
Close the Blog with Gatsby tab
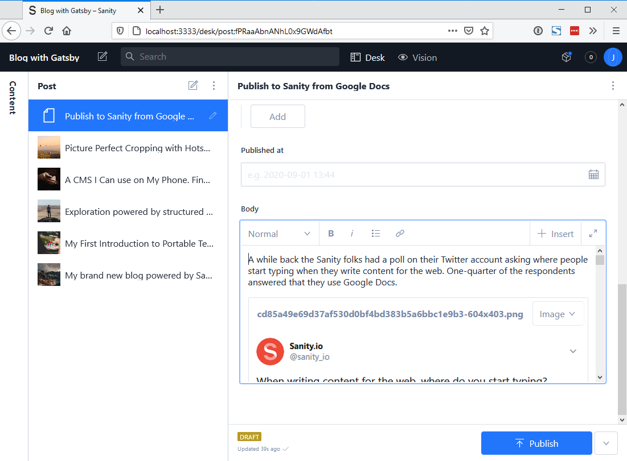point(140,10)
